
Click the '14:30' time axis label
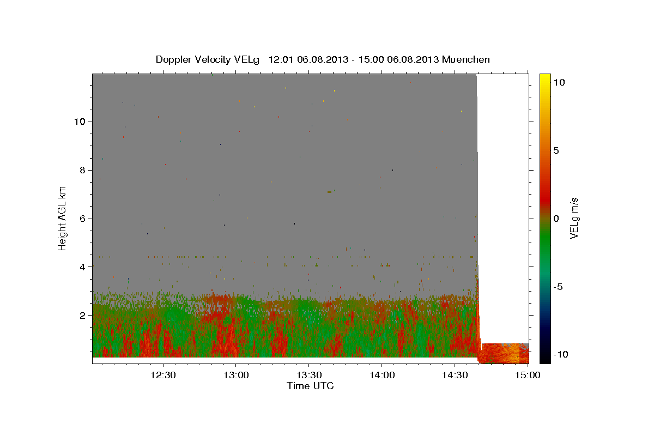[x=455, y=375]
